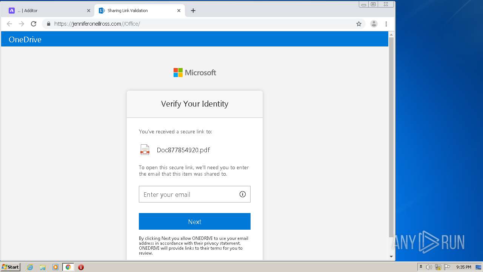Close the Additor tab

point(89,11)
